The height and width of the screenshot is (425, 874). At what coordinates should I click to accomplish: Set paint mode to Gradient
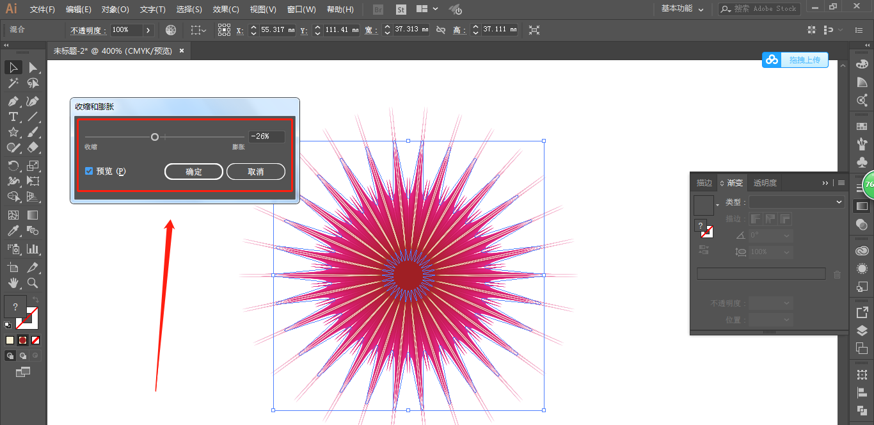[x=22, y=340]
